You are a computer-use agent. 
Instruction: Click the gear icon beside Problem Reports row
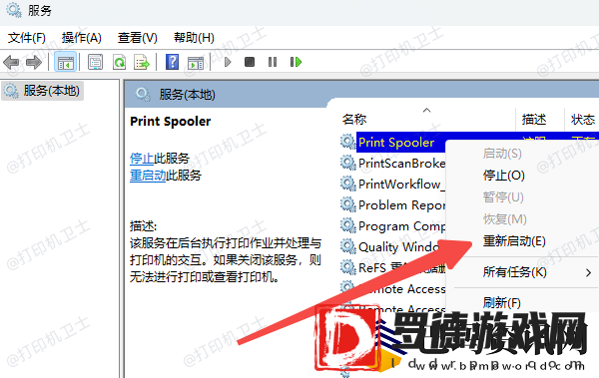point(347,204)
